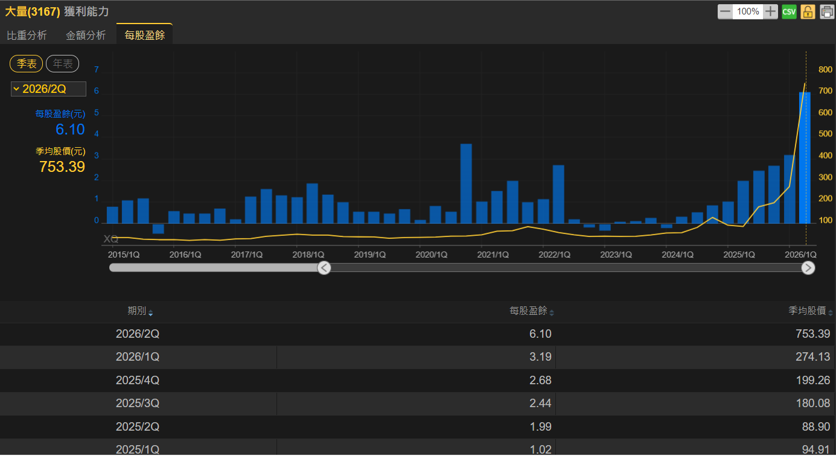Click the 每股盈餘 column header text
The image size is (836, 456).
[x=528, y=311]
